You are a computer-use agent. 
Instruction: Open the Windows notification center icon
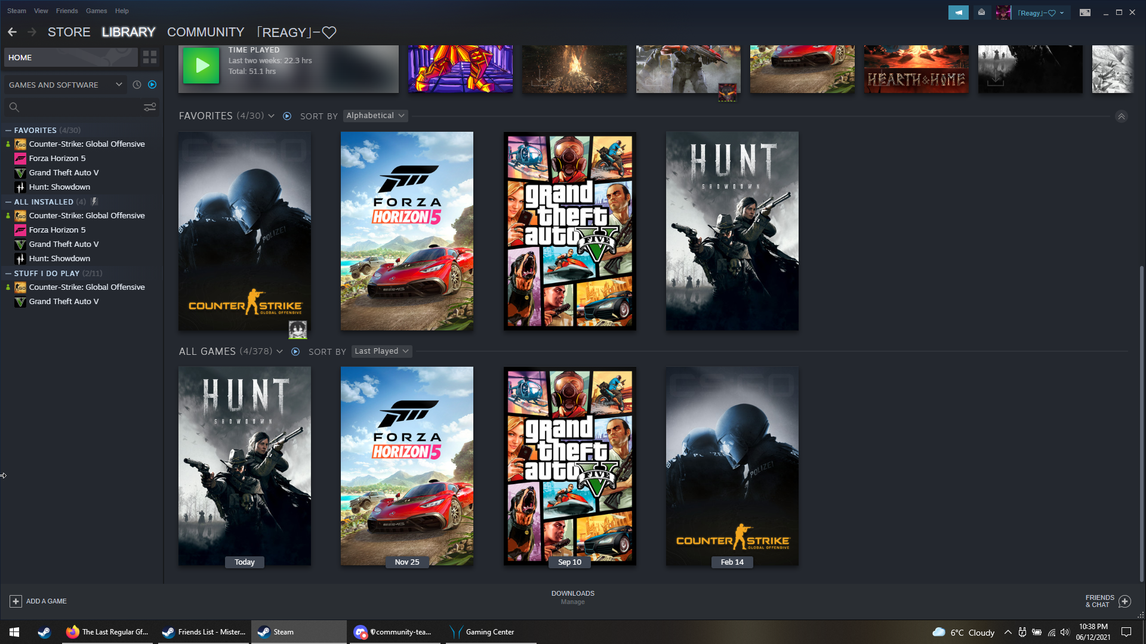point(1126,632)
